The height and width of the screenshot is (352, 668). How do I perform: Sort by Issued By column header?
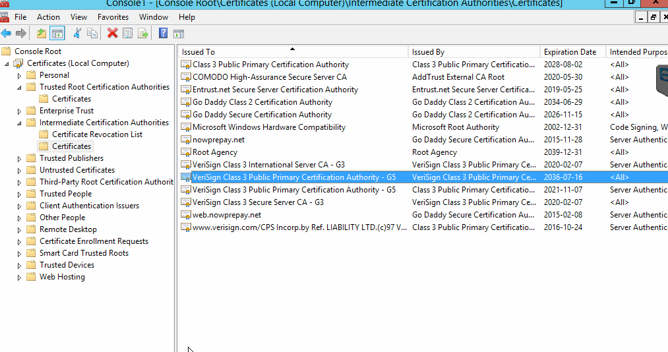(x=473, y=52)
